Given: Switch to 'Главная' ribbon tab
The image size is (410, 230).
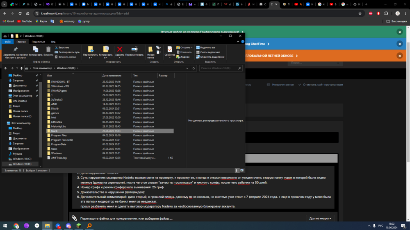Looking at the screenshot, I should coord(21,42).
